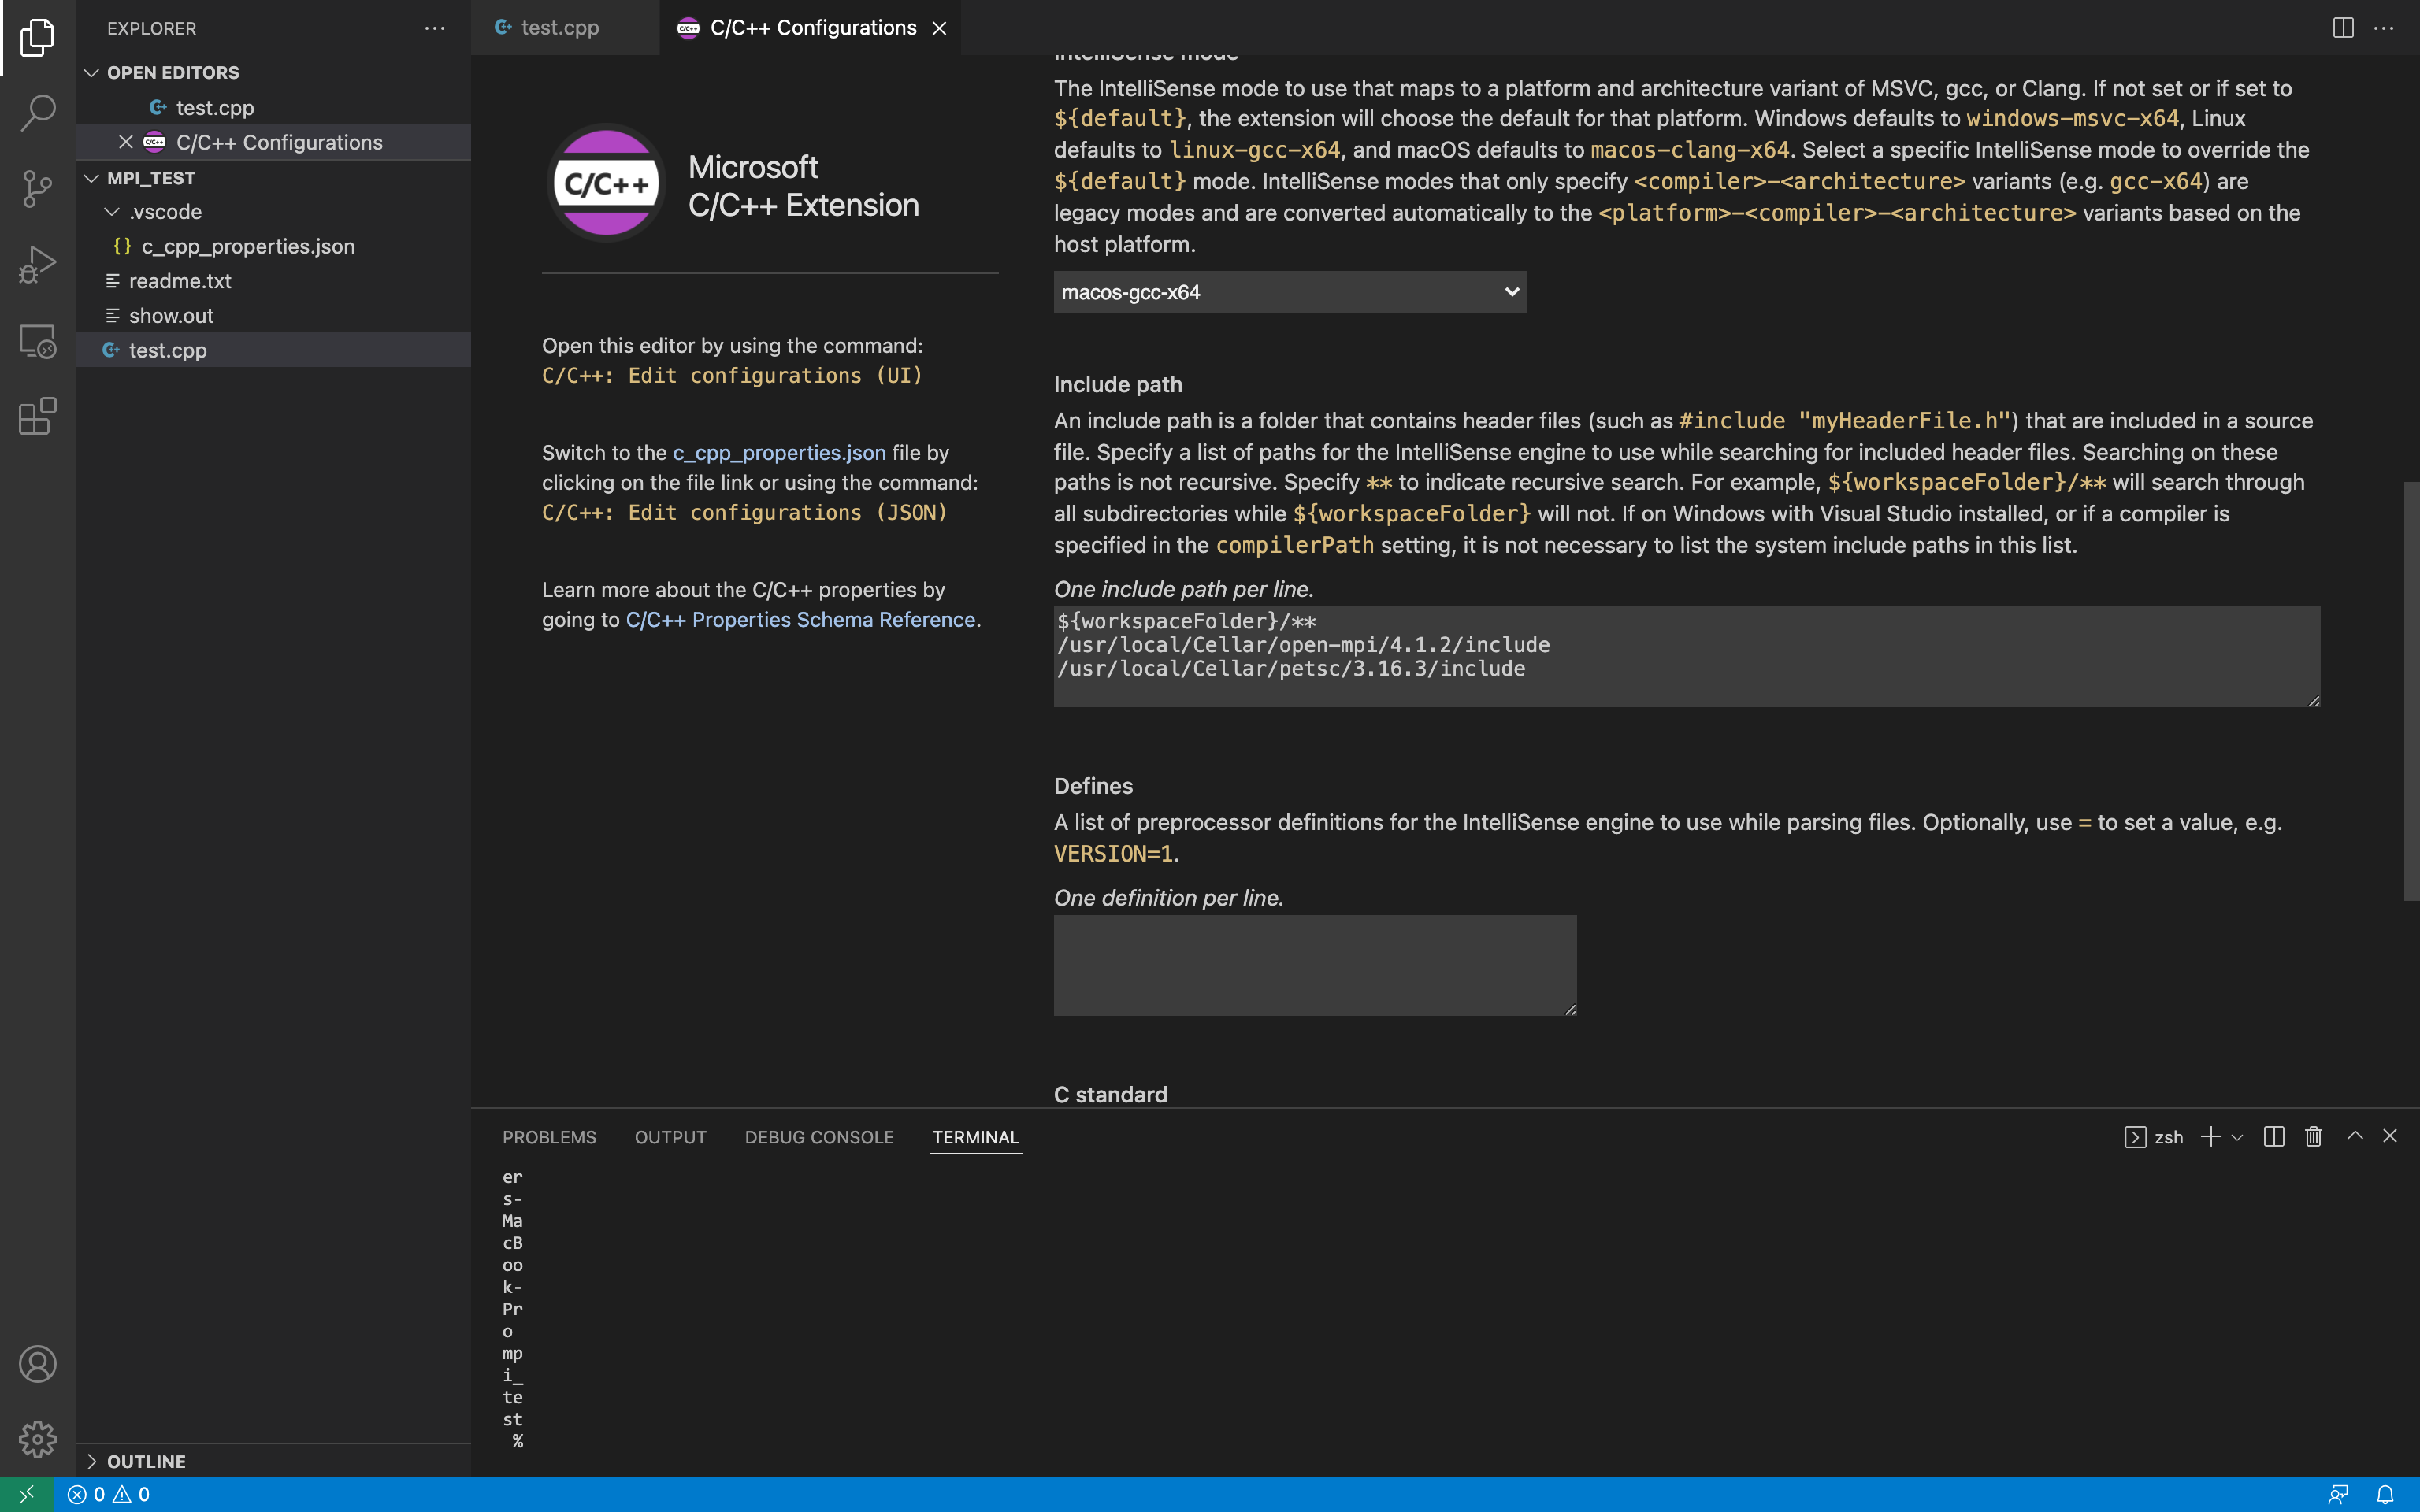Open c_cpp_properties.json via the file link
Screen dimensions: 2420x1512
[778, 452]
